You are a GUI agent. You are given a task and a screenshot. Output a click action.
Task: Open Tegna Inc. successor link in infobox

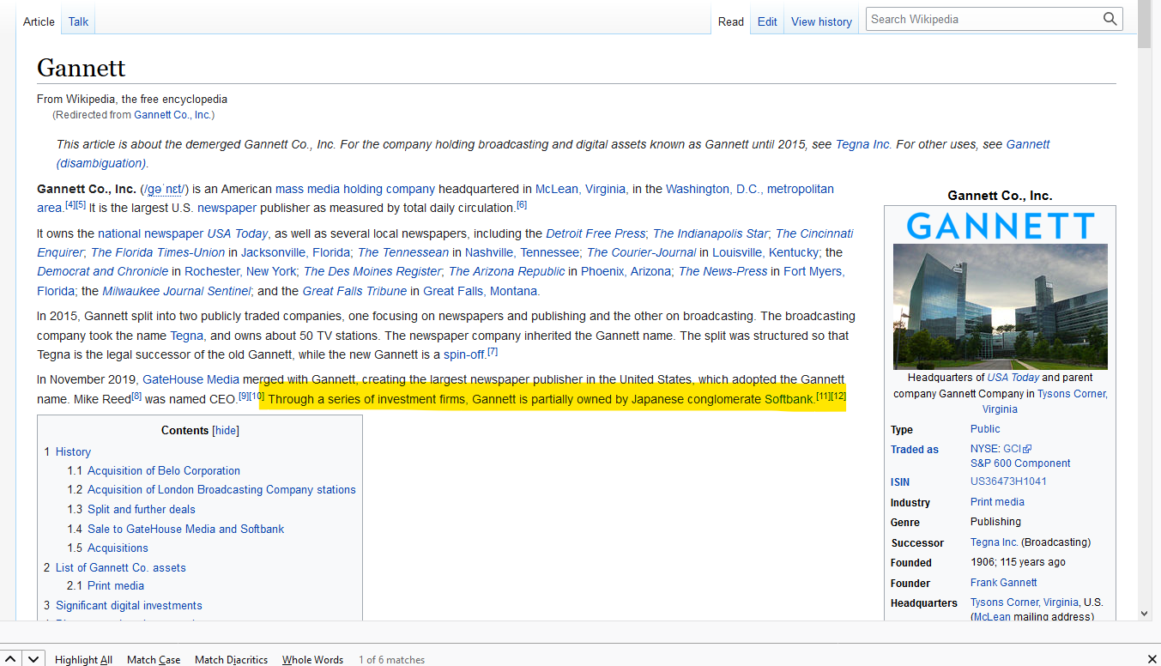(x=994, y=542)
